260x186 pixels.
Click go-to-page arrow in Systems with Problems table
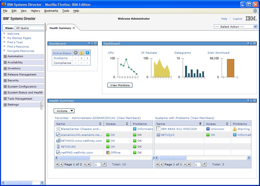coord(204,164)
